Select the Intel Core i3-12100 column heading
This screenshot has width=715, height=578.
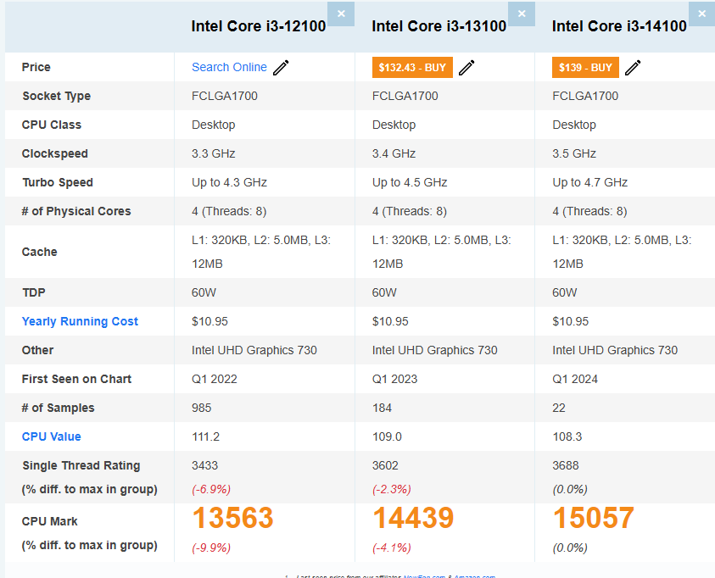[259, 26]
